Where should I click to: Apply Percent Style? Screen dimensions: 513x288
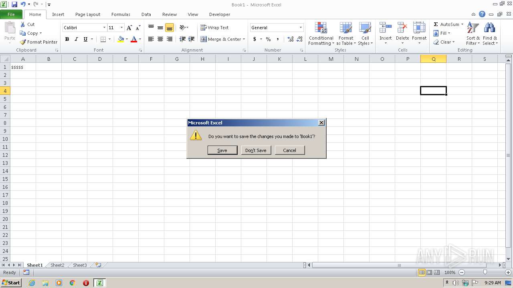pyautogui.click(x=268, y=39)
